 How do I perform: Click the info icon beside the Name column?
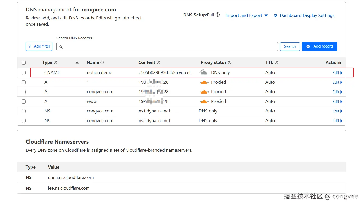click(x=102, y=62)
